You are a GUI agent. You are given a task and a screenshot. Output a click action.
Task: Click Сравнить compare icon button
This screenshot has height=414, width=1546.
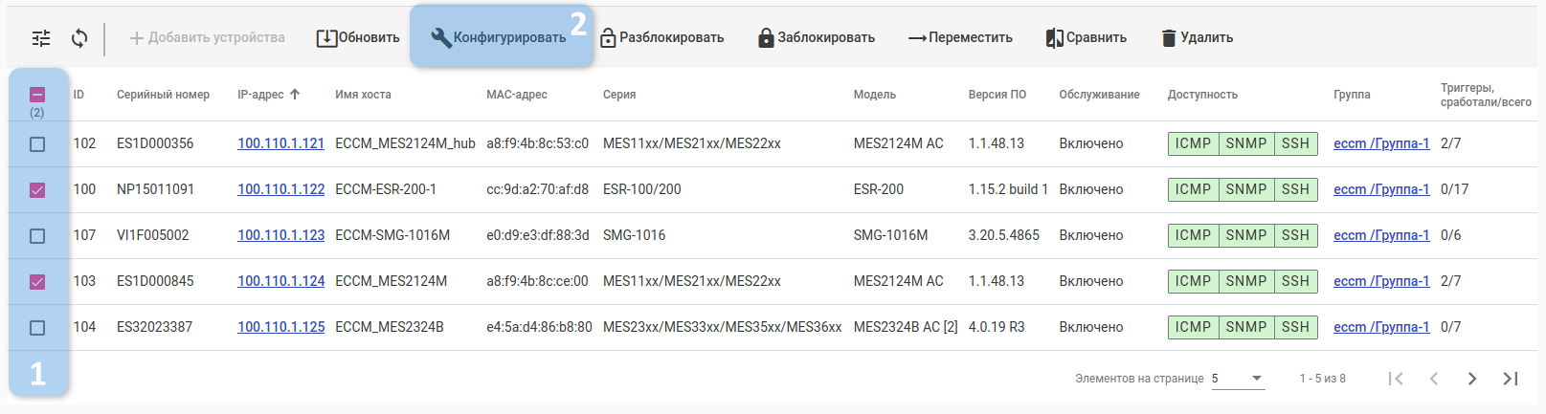coord(1086,38)
